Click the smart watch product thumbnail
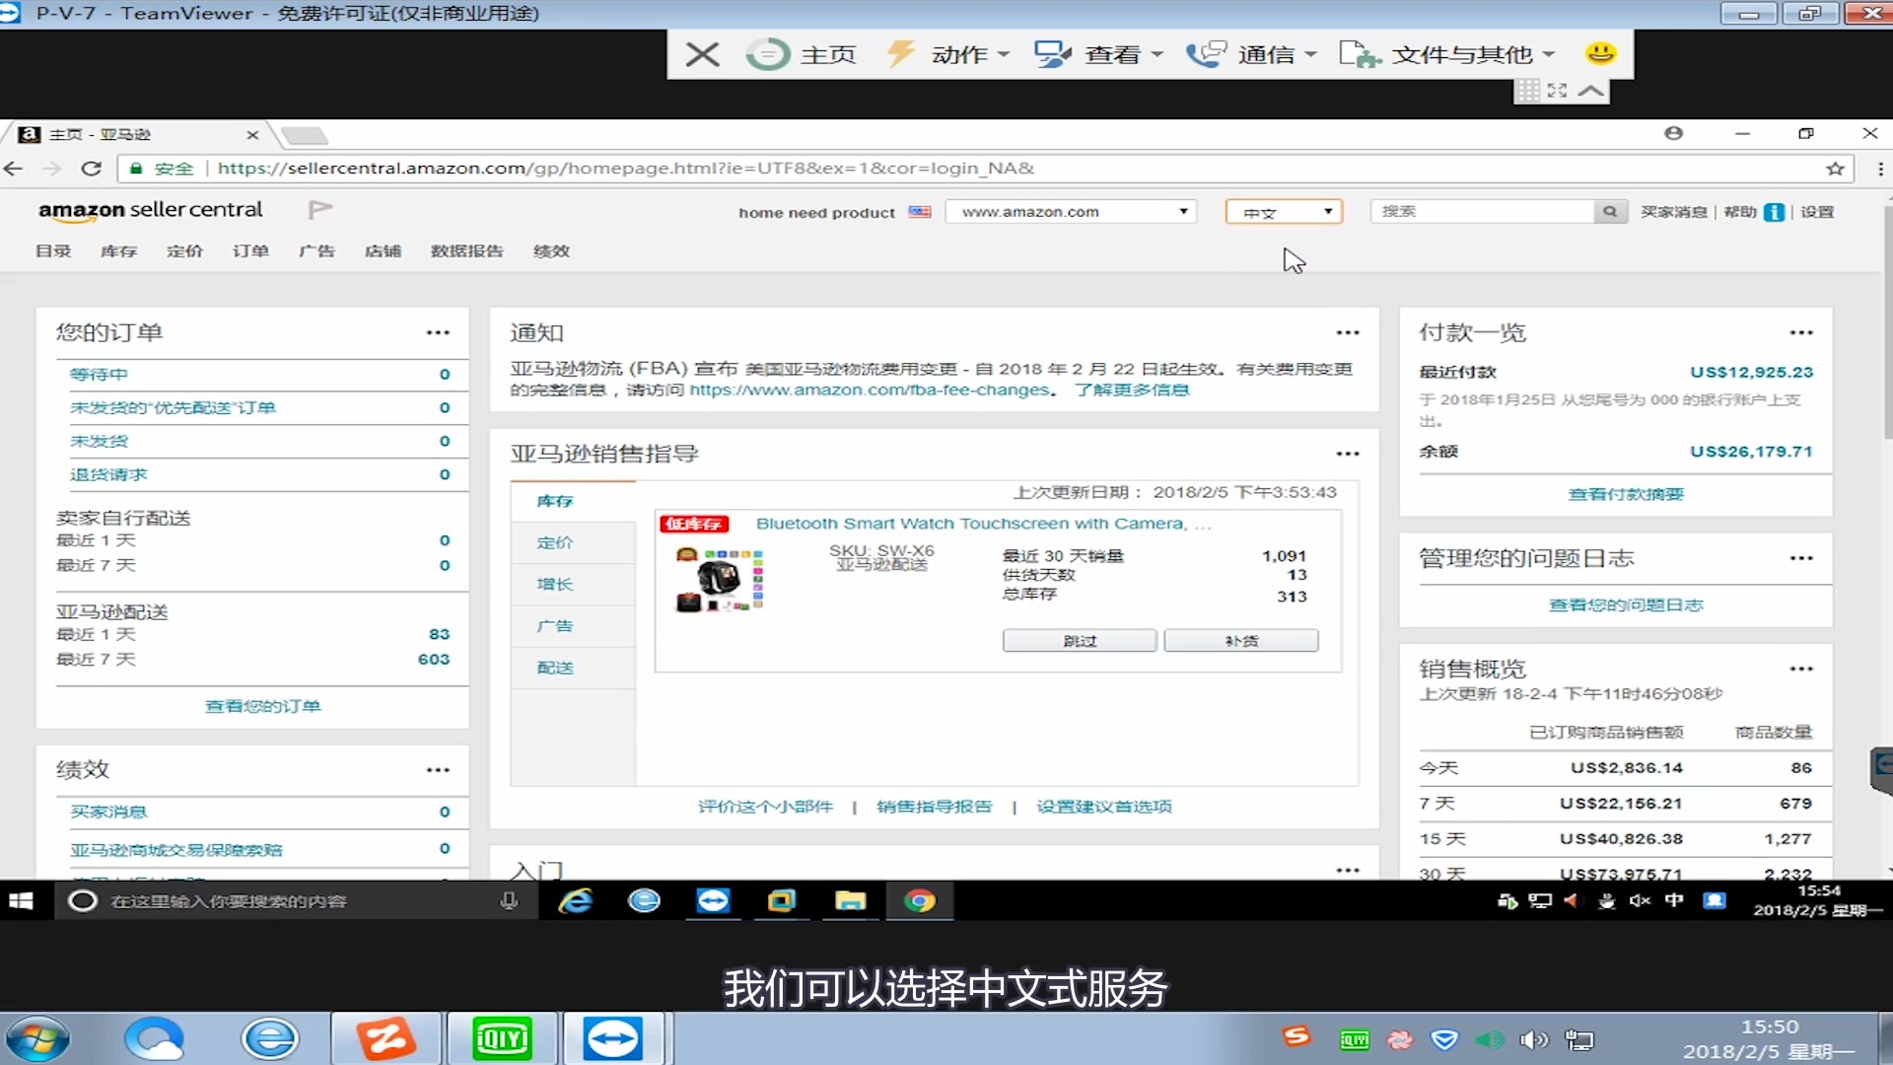This screenshot has width=1893, height=1065. coord(719,580)
